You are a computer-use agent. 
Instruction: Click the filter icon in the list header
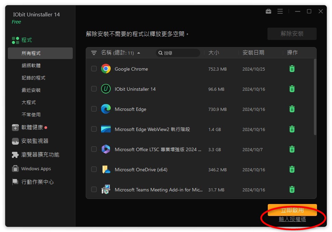coord(94,53)
